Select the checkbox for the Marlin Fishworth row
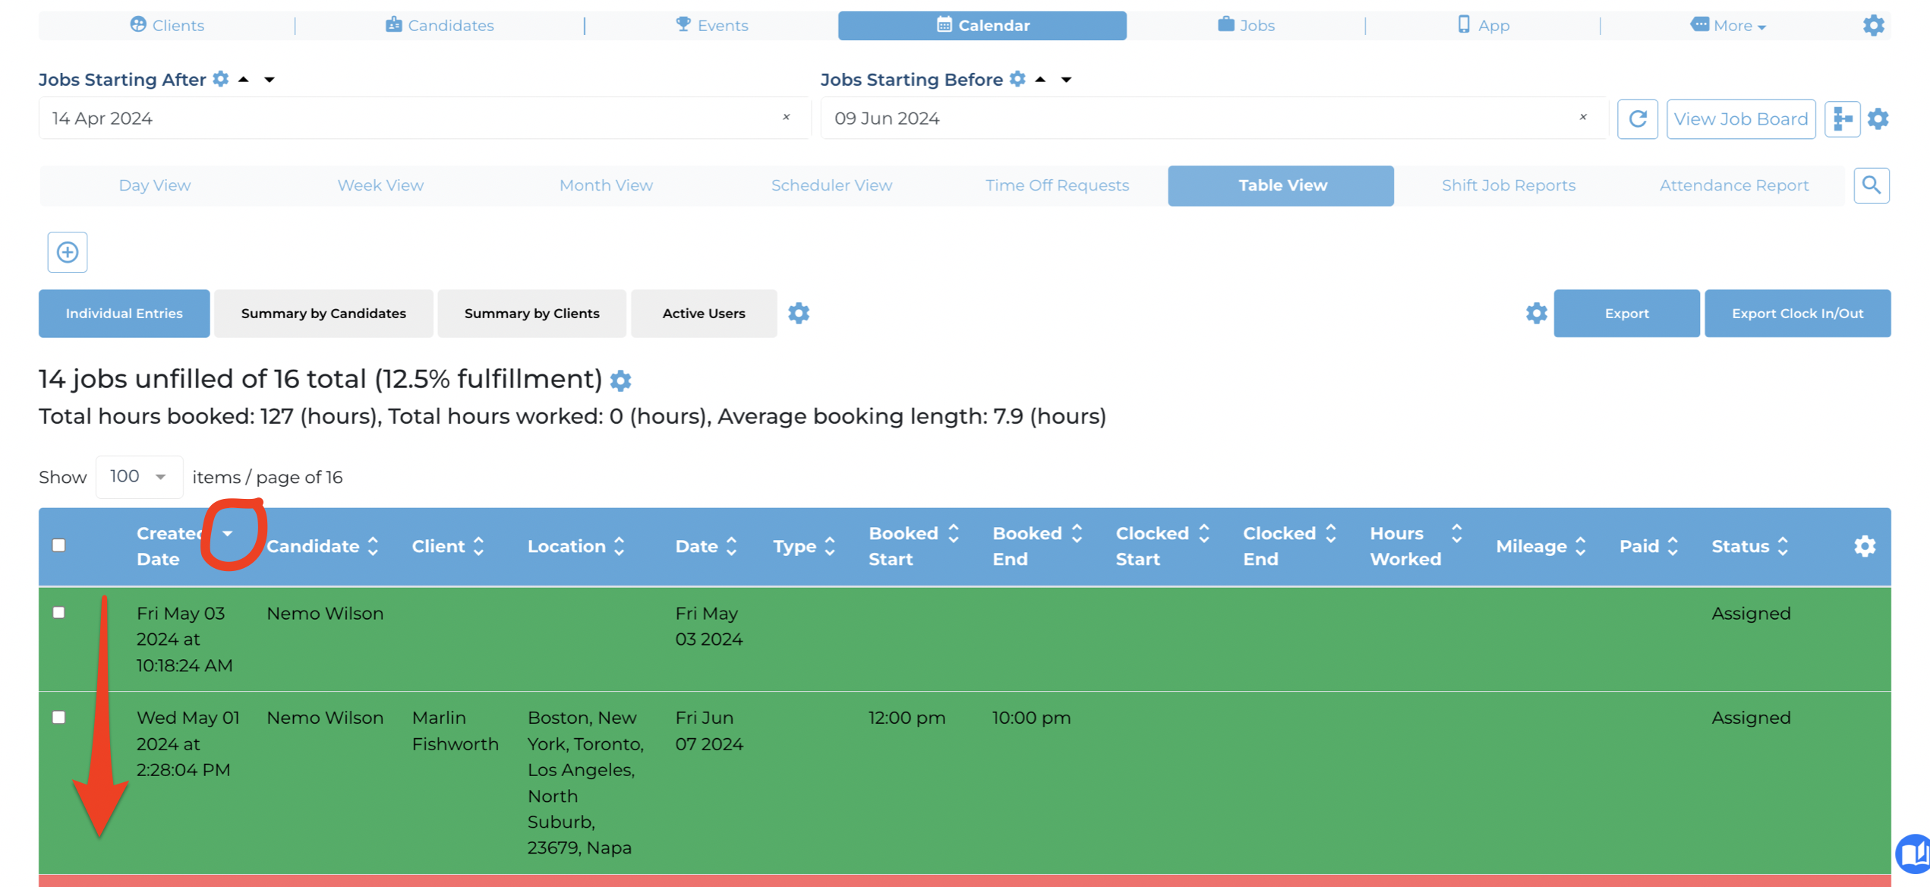 pos(59,717)
